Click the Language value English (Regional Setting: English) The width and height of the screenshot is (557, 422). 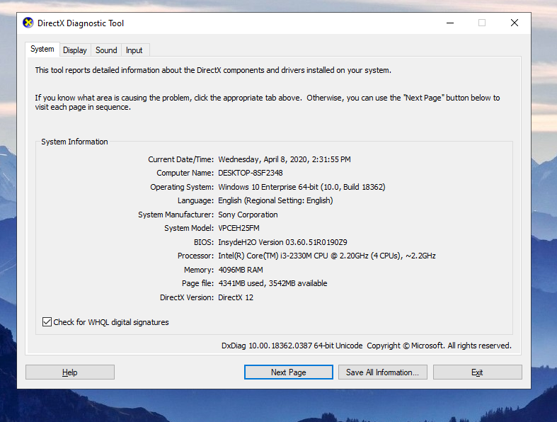tap(275, 201)
